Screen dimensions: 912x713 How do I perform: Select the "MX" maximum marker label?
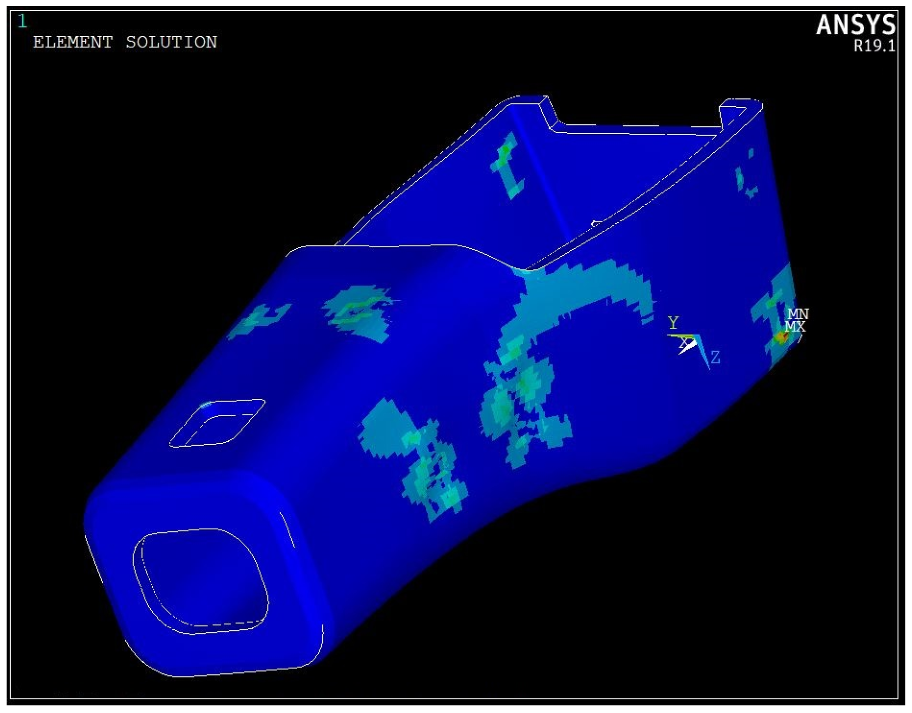pyautogui.click(x=795, y=327)
